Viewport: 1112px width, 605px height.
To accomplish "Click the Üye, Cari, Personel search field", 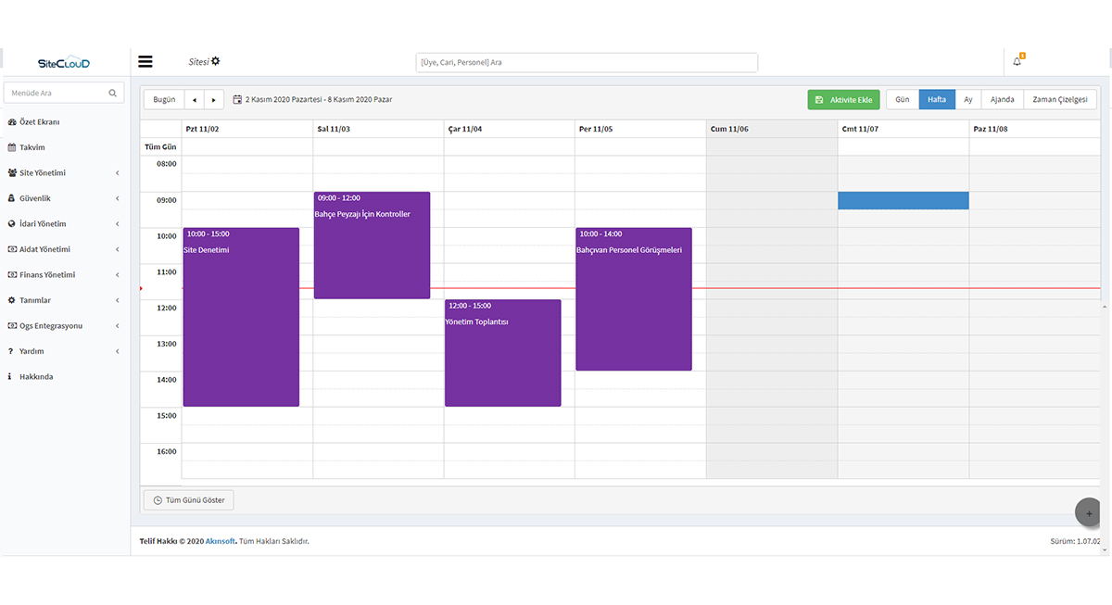I will (x=587, y=63).
